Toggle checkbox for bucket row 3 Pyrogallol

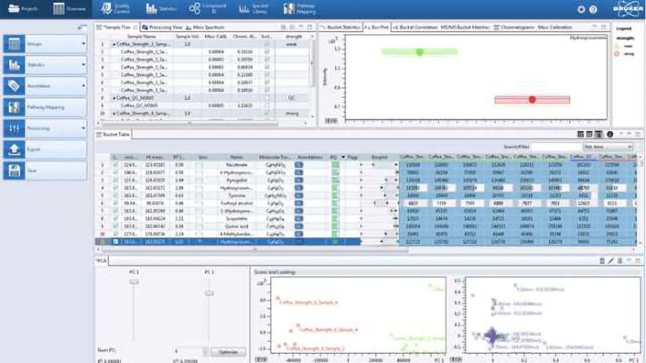tap(115, 180)
